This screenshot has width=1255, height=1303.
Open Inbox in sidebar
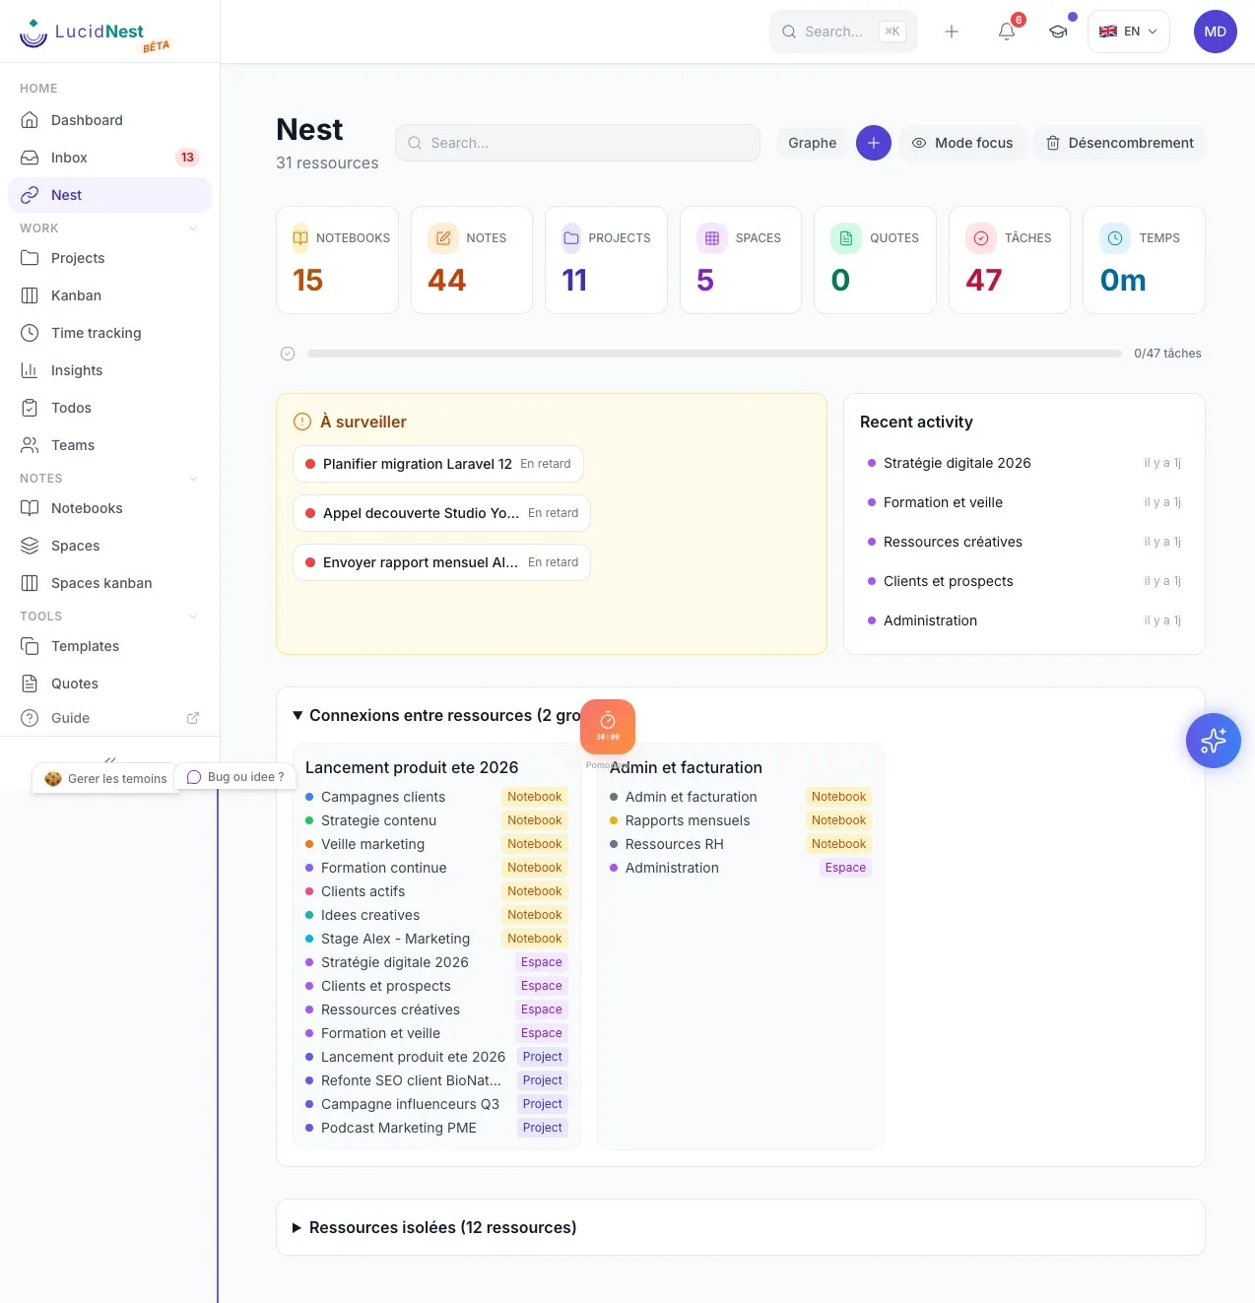click(x=109, y=158)
